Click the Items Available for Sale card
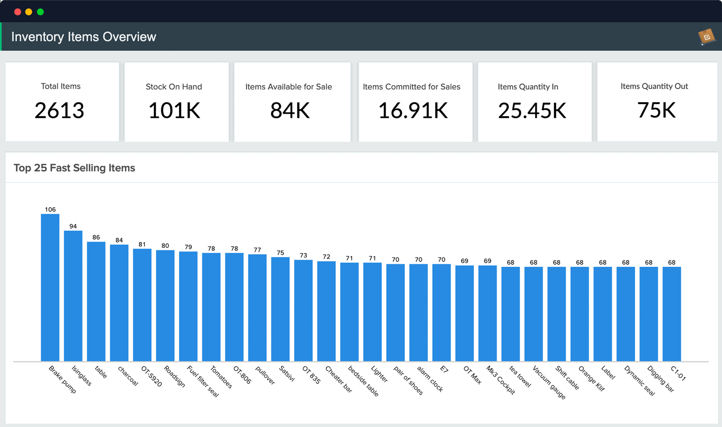The width and height of the screenshot is (722, 427). [x=292, y=102]
